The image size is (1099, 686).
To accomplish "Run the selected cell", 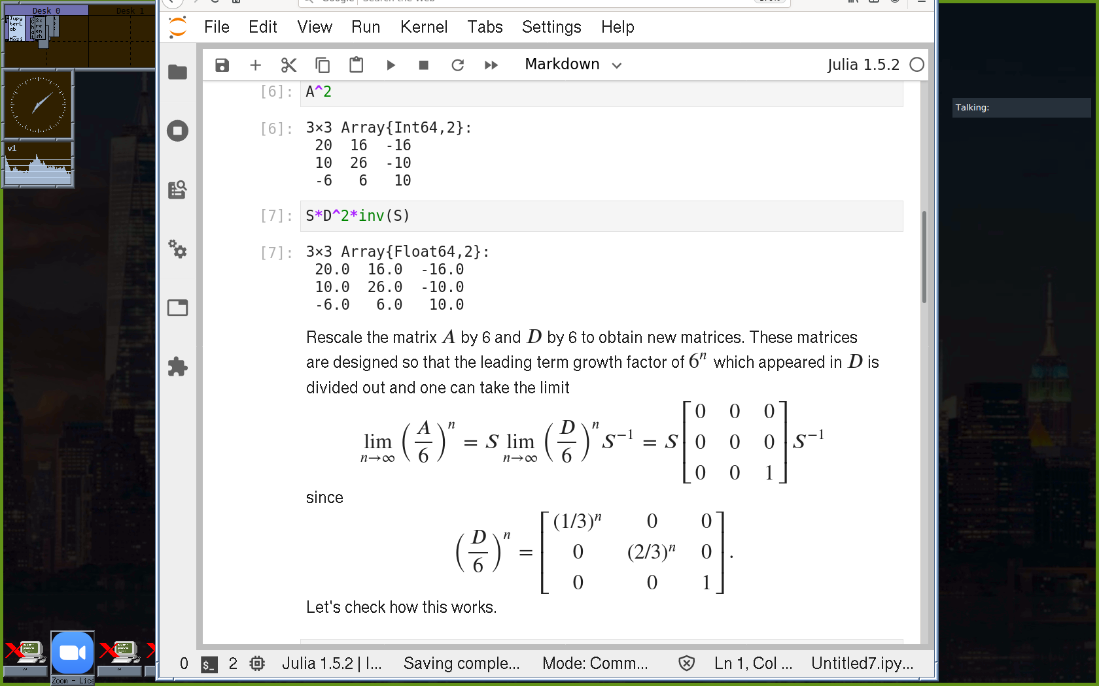I will coord(391,65).
